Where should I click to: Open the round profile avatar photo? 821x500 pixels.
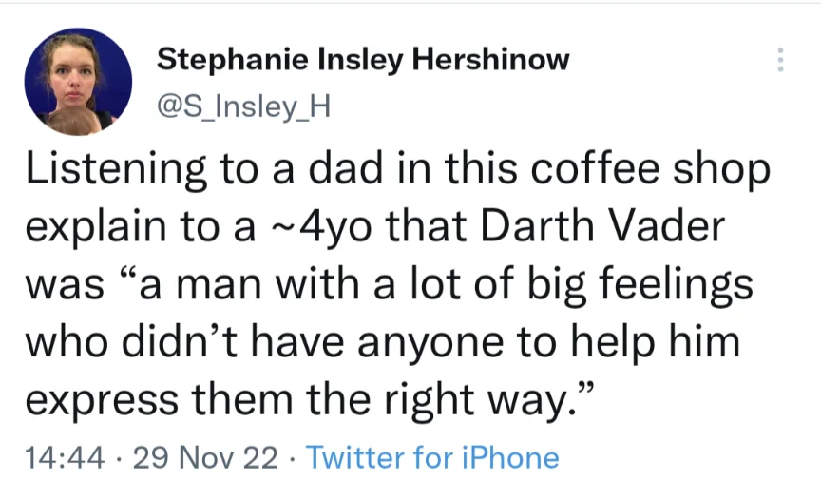coord(78,82)
